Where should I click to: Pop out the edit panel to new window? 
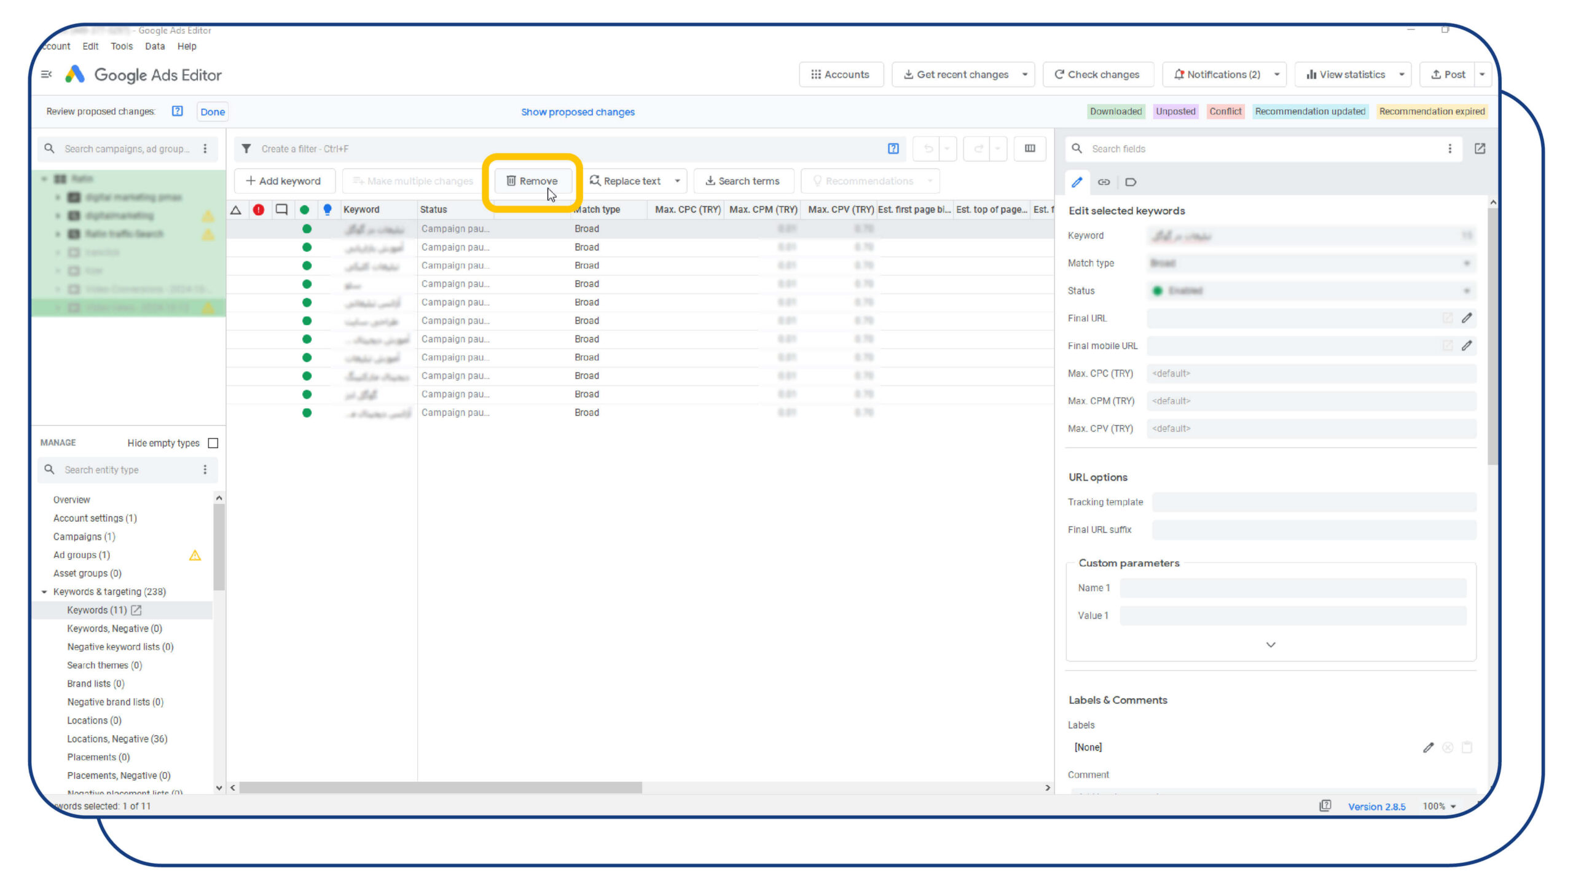pos(1480,149)
